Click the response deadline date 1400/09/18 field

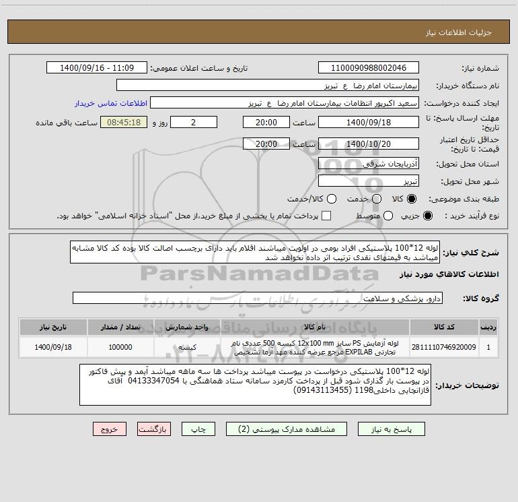pos(369,122)
